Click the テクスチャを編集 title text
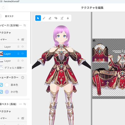 [92, 8]
